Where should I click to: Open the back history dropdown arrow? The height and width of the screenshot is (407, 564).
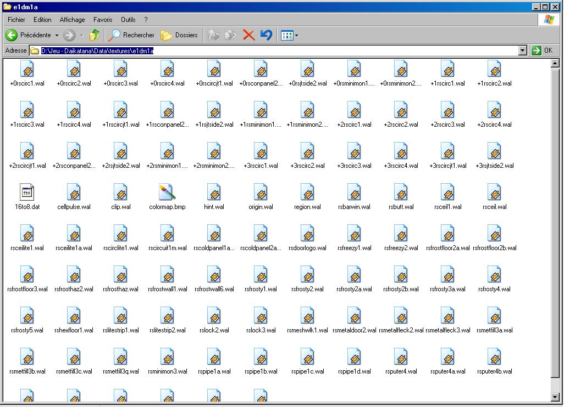pos(56,36)
